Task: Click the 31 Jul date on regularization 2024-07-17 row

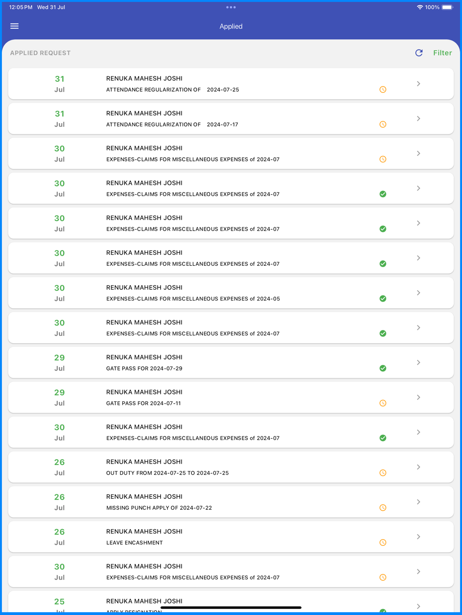Action: [60, 119]
